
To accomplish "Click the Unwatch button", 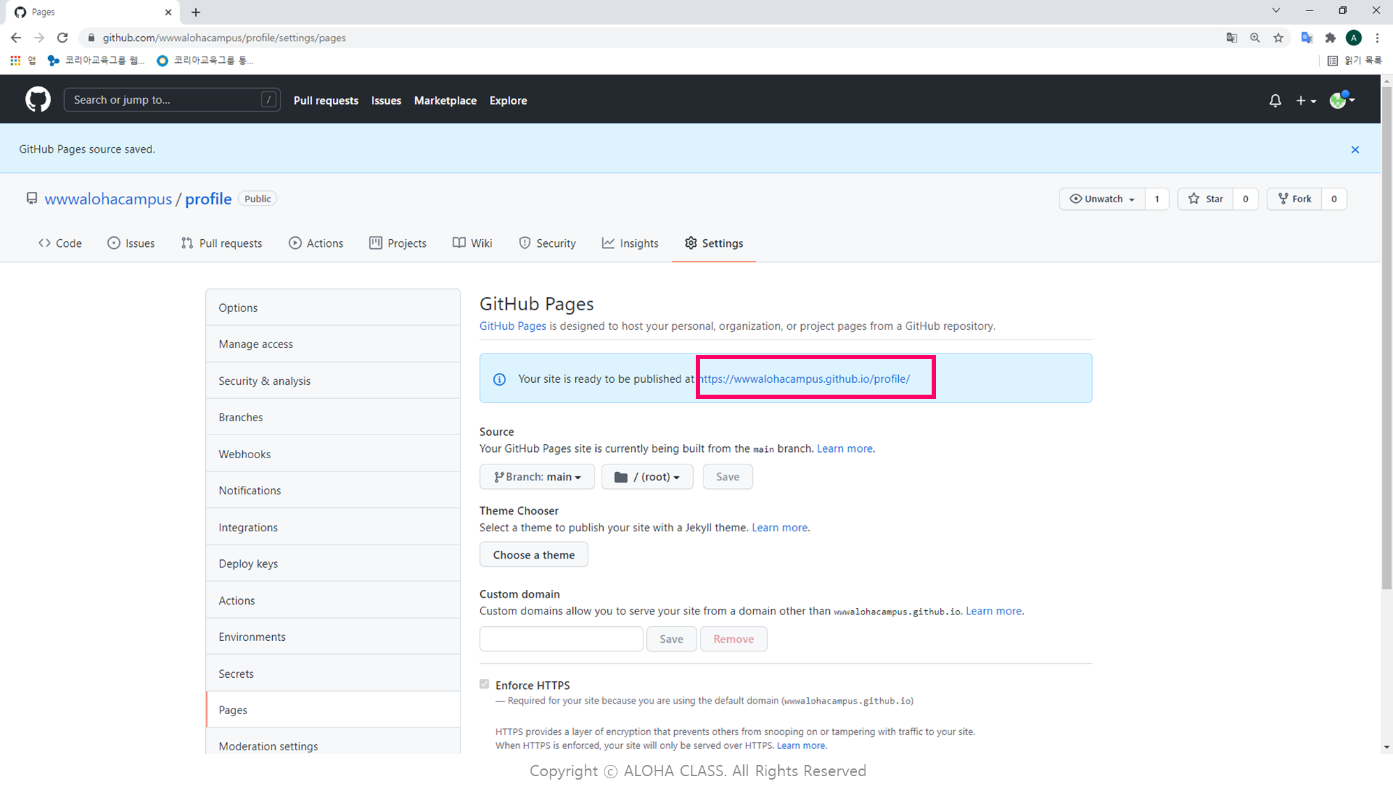I will pyautogui.click(x=1102, y=199).
